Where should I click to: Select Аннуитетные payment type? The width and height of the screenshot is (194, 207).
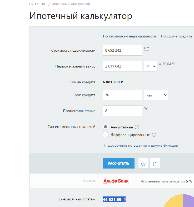click(x=106, y=127)
